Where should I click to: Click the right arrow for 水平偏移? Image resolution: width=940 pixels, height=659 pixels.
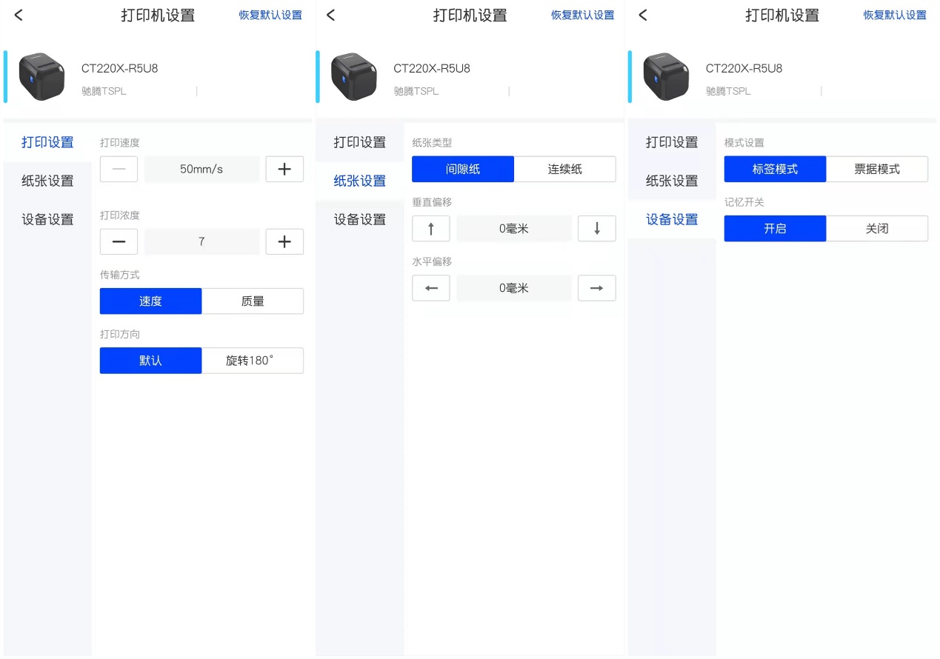tap(597, 288)
